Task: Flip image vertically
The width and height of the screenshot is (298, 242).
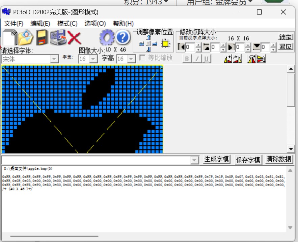Action: tap(261, 59)
